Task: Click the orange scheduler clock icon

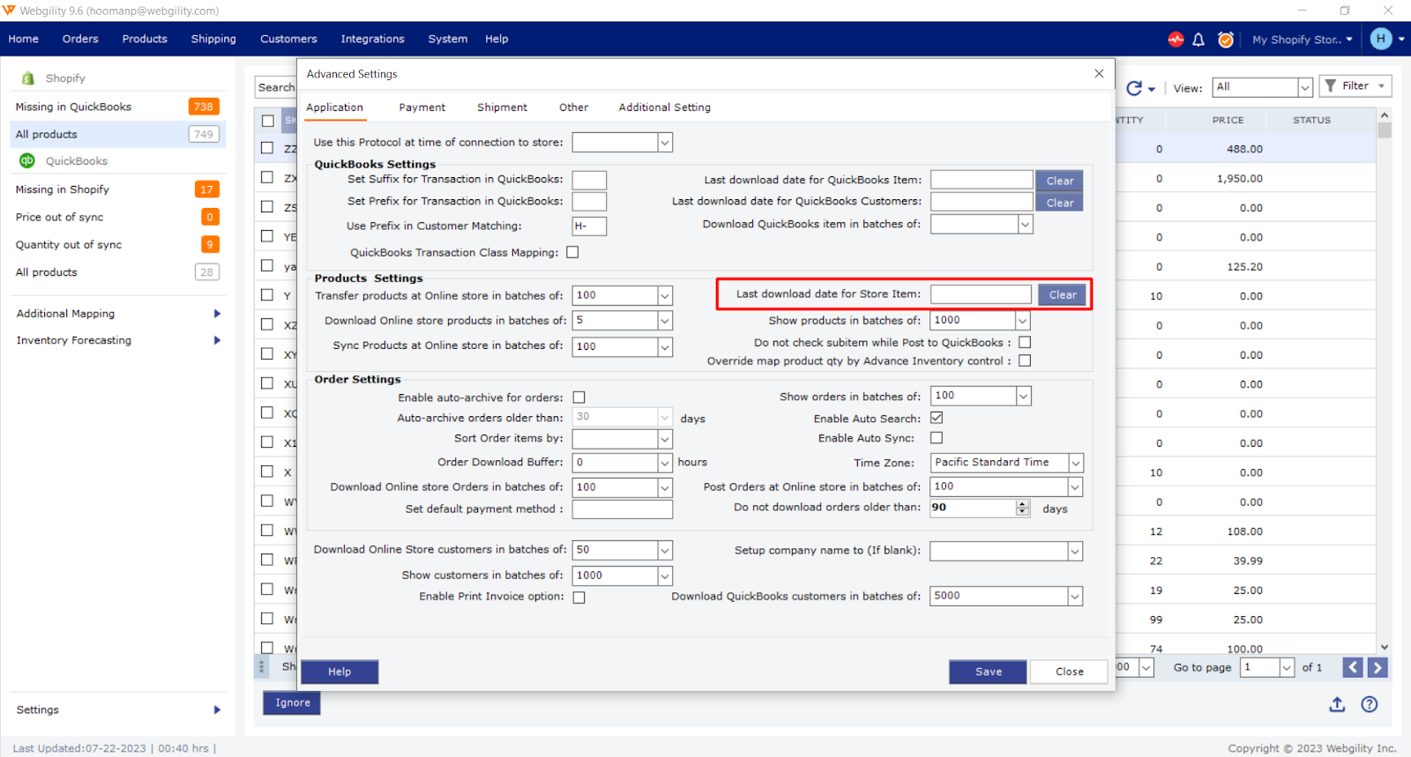Action: tap(1226, 40)
